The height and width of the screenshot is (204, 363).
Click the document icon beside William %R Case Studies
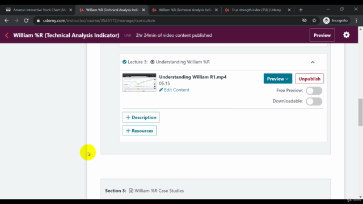(x=131, y=190)
